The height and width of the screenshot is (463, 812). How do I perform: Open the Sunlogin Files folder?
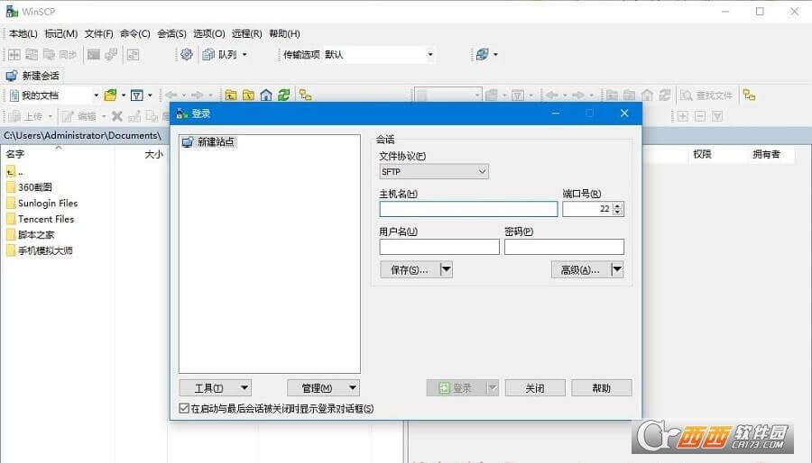[42, 203]
